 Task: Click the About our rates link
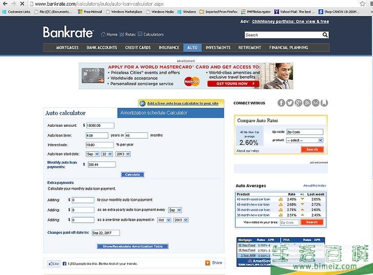click(x=247, y=151)
